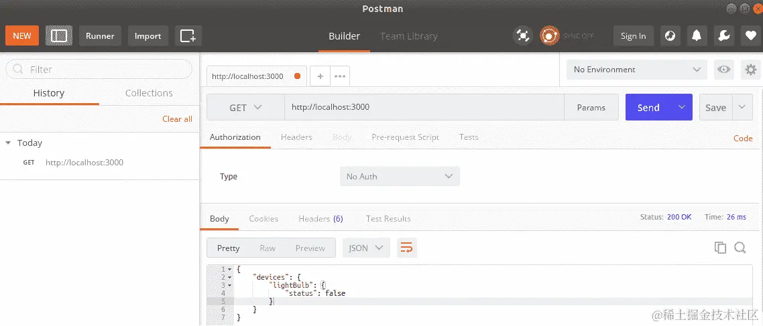Click the NEW button
763x326 pixels.
pos(22,36)
